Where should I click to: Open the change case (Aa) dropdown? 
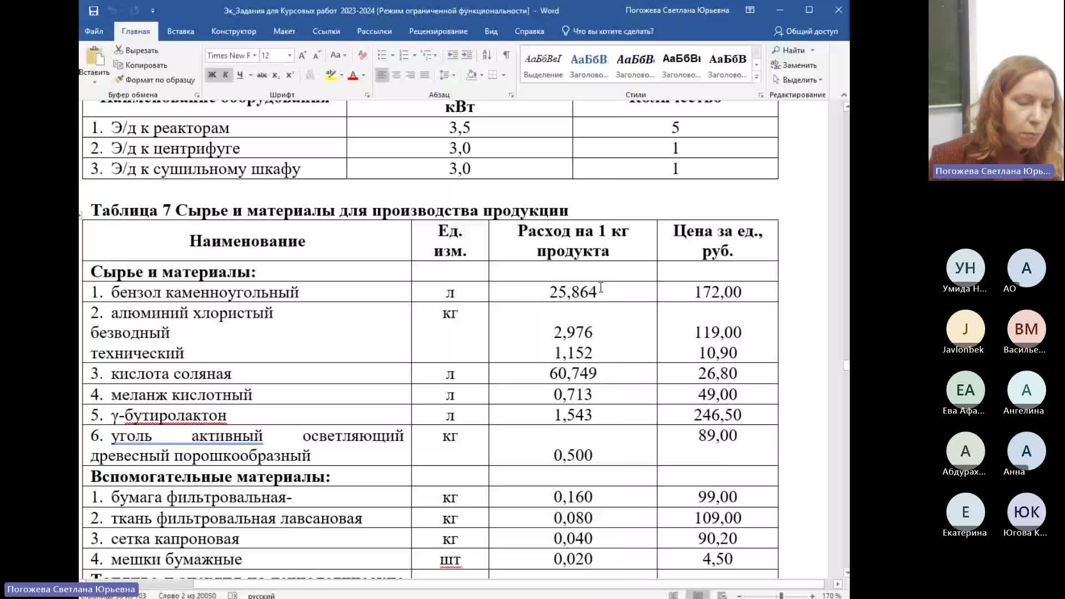click(x=338, y=55)
